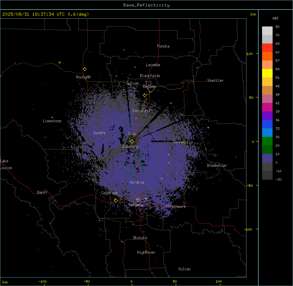The image size is (293, 286).
Task: Select the Calgary label
Action: 136,205
